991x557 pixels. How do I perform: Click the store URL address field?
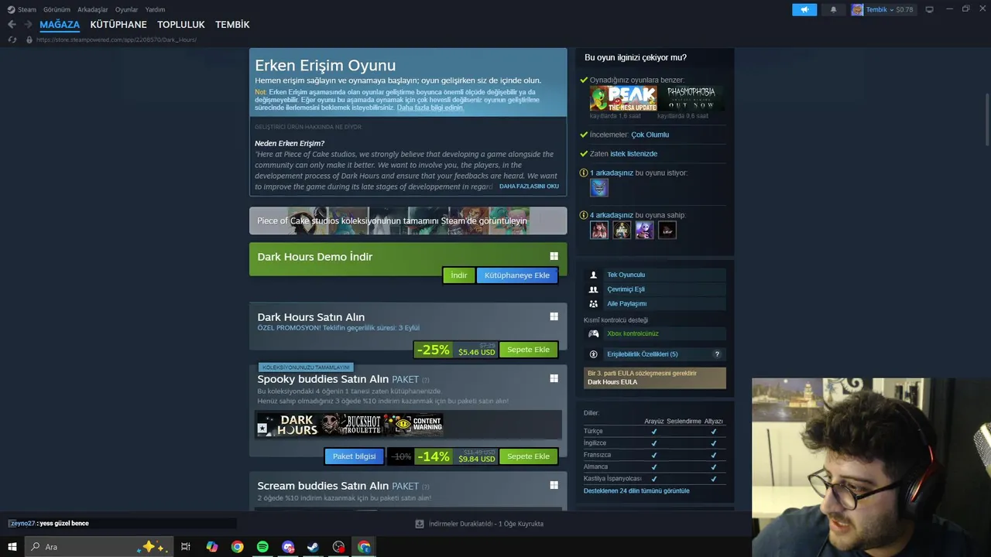pyautogui.click(x=116, y=39)
